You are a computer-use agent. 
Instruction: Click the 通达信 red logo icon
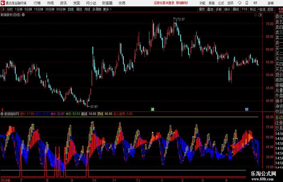(x=2, y=3)
